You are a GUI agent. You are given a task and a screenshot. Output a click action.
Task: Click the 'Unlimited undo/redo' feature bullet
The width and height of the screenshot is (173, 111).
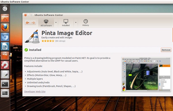pyautogui.click(x=38, y=83)
